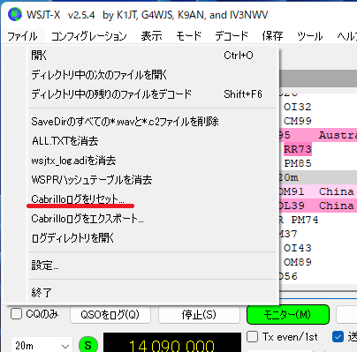
Task: Click the WSJT-X globe icon in title bar
Action: [15, 14]
